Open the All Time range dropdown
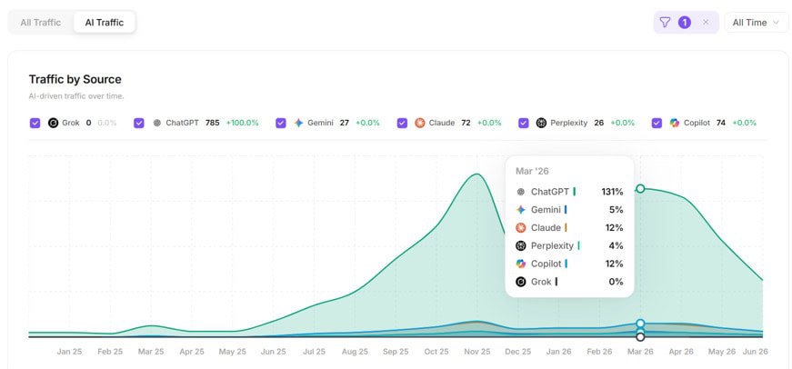Screen dimensions: 792x369 coord(757,22)
